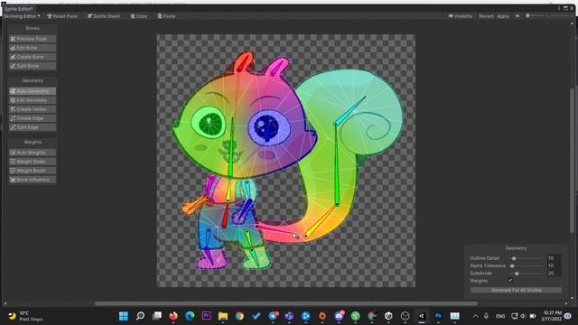
Task: Open Google Chrome from the taskbar
Action: point(239,316)
